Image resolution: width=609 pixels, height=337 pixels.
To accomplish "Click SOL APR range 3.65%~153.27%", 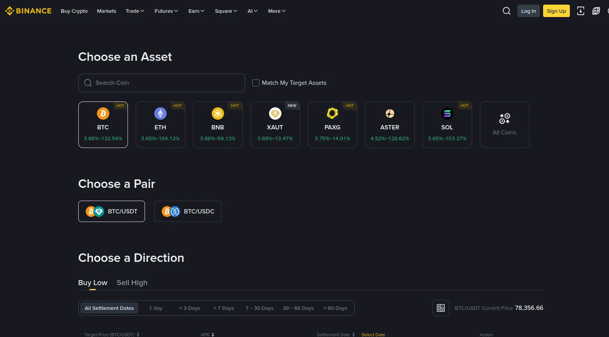I will tap(447, 139).
